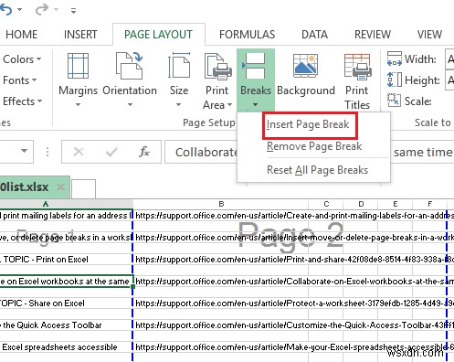Click cell 'Excel spreadsheets accessible'
The height and width of the screenshot is (362, 454).
tap(67, 347)
